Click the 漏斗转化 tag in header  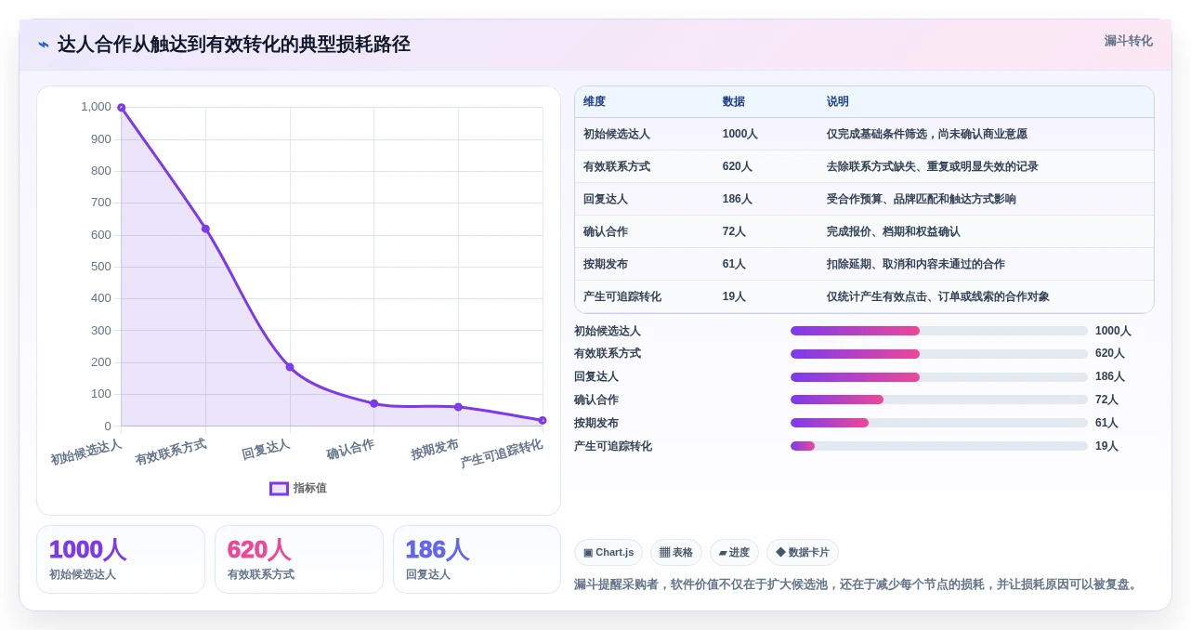tap(1128, 41)
